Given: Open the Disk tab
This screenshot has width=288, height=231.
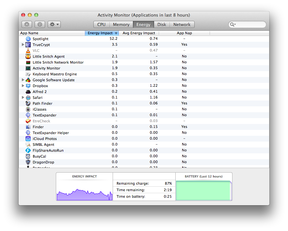Looking at the screenshot, I should [x=162, y=24].
